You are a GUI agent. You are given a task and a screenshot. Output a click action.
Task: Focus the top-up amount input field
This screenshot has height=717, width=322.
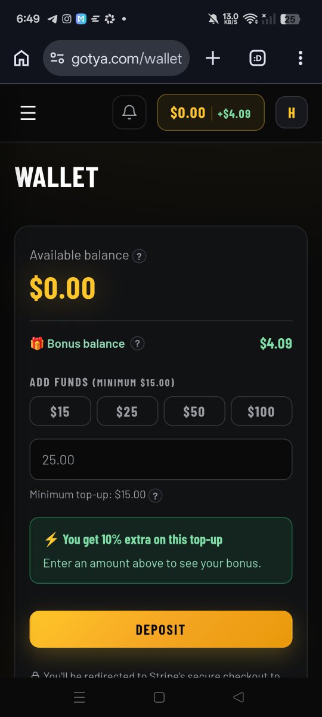[x=161, y=459]
